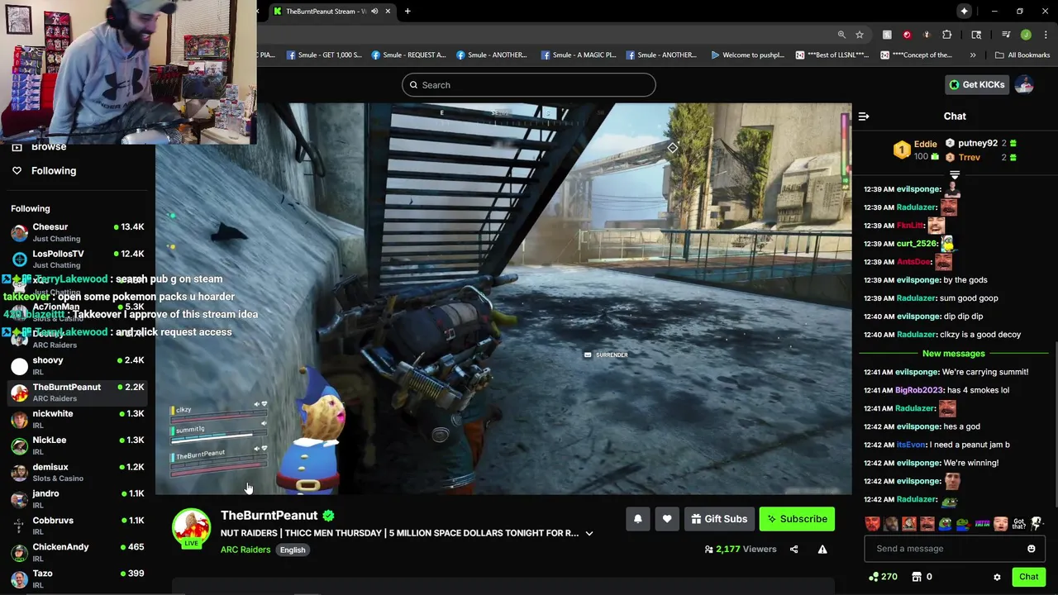Click username BigRob2023 in chat
Image resolution: width=1058 pixels, height=595 pixels.
918,390
